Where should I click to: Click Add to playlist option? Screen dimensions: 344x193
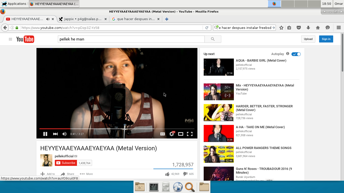tap(48, 174)
